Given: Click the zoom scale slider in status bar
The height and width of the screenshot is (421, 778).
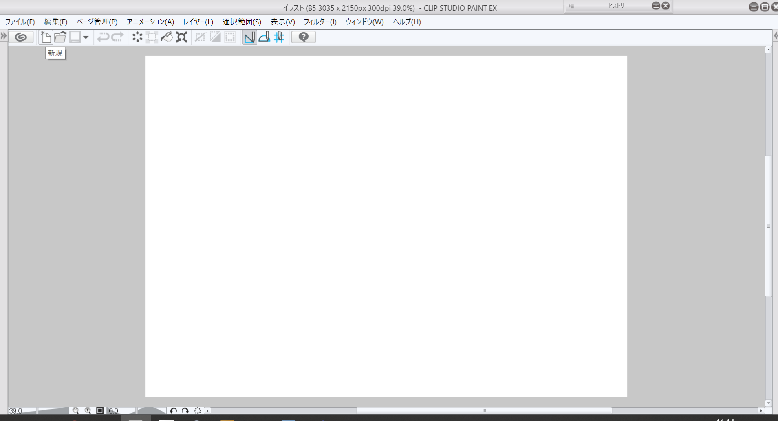Looking at the screenshot, I should [x=53, y=410].
